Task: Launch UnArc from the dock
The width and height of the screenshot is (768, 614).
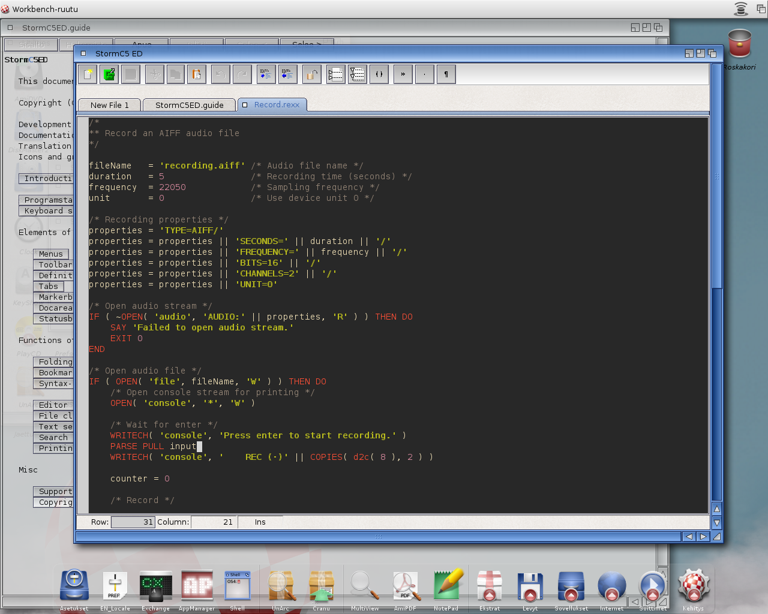Action: 281,586
